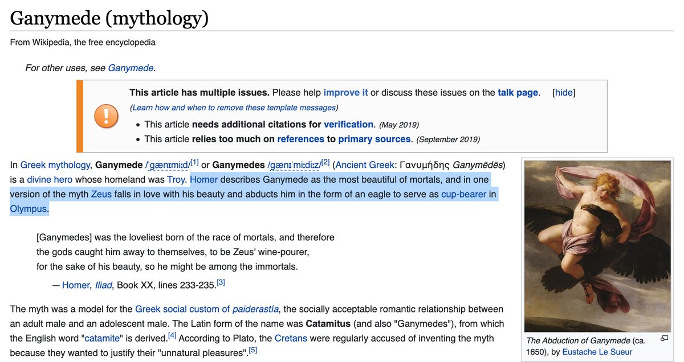Image resolution: width=684 pixels, height=362 pixels.
Task: Open the 'Zeus' link
Action: (101, 194)
